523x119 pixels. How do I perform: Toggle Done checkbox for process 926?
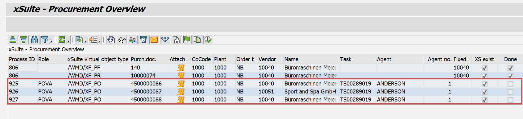510,92
